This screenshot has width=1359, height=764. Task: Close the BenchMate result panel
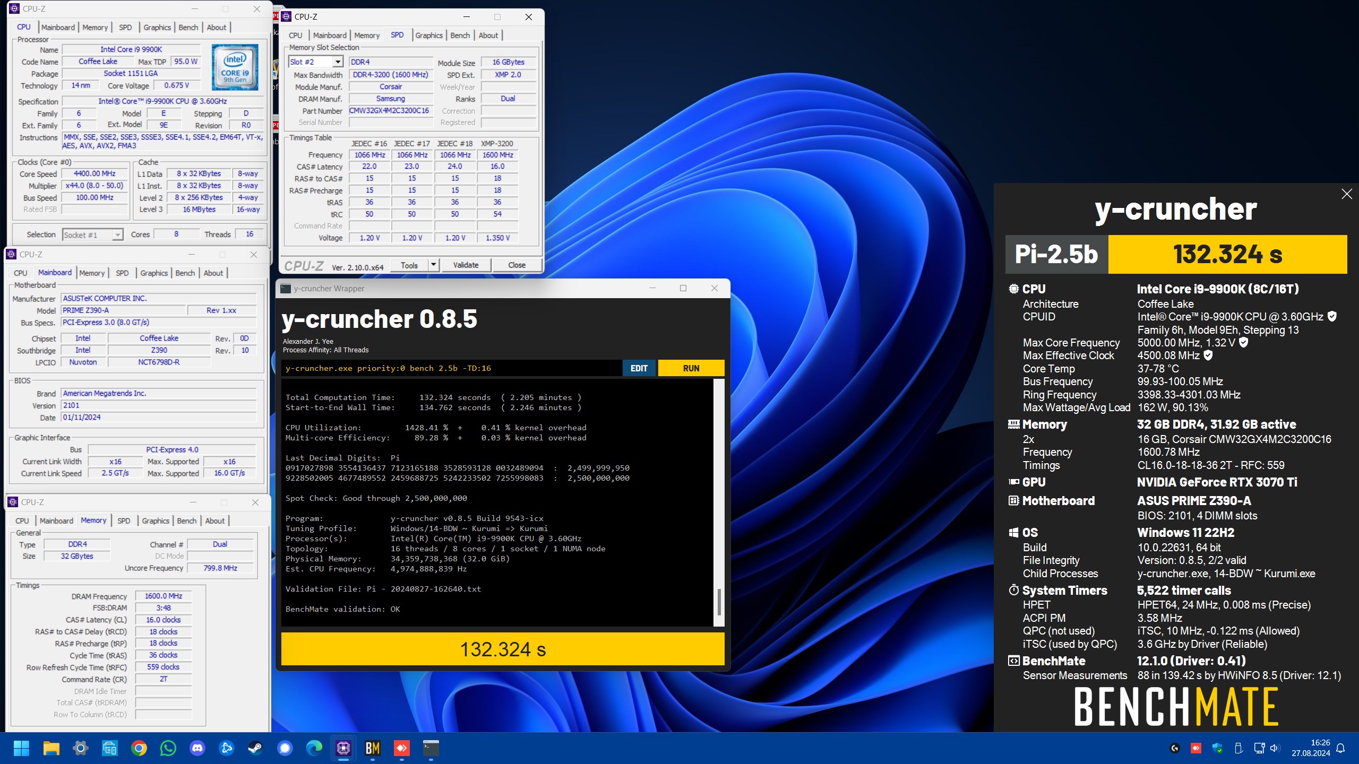tap(1346, 194)
